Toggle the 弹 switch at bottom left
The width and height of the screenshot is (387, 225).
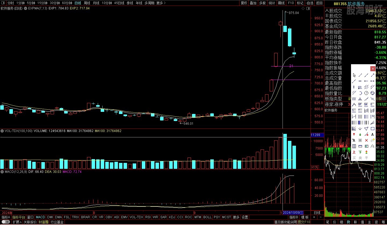click(5, 222)
